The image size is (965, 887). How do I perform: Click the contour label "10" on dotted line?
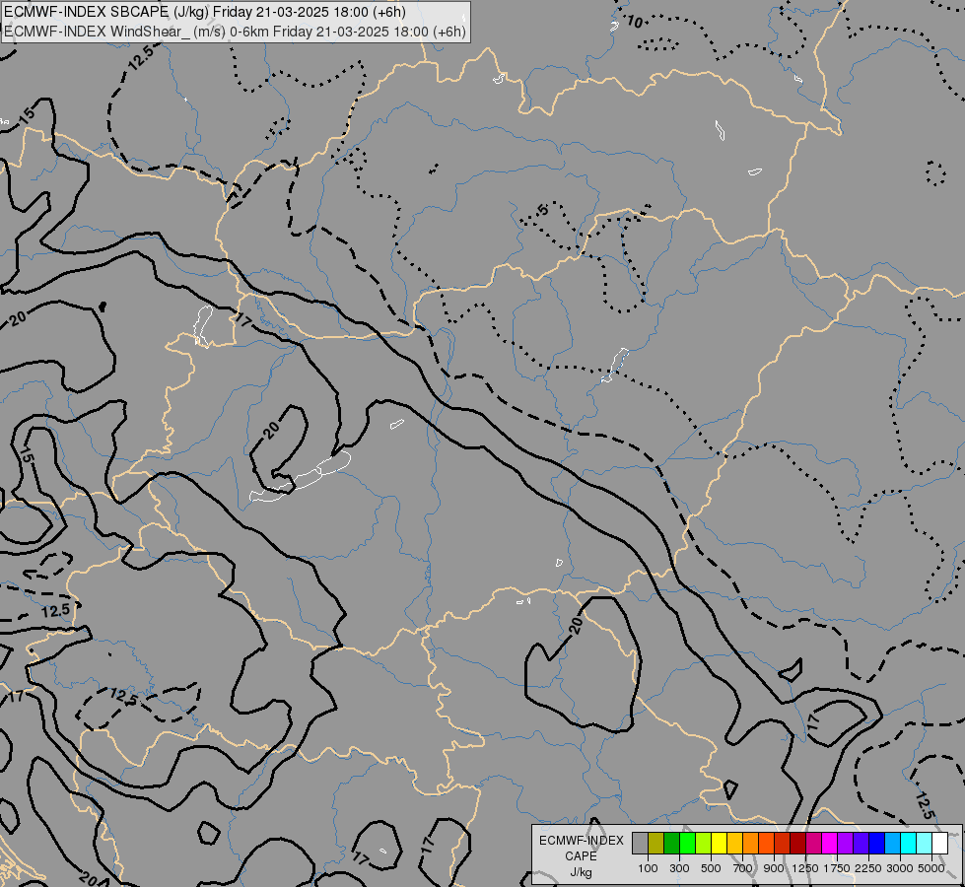[635, 22]
